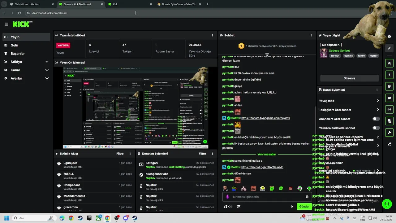Image resolution: width=396 pixels, height=223 pixels.
Task: Open a new browser tab
Action: pos(207,4)
